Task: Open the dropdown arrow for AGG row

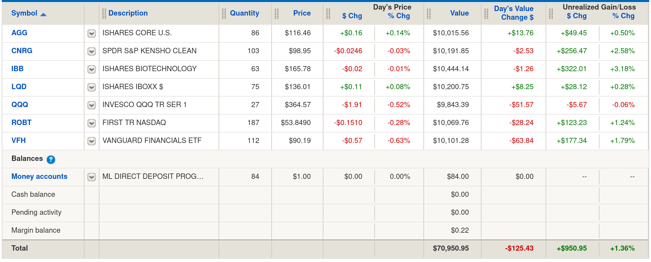Action: [92, 33]
